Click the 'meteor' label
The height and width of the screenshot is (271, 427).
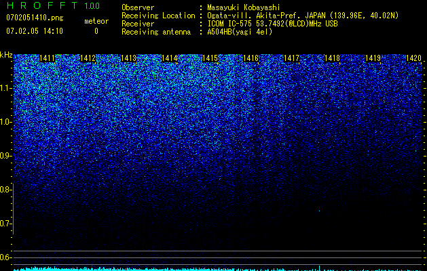96,22
